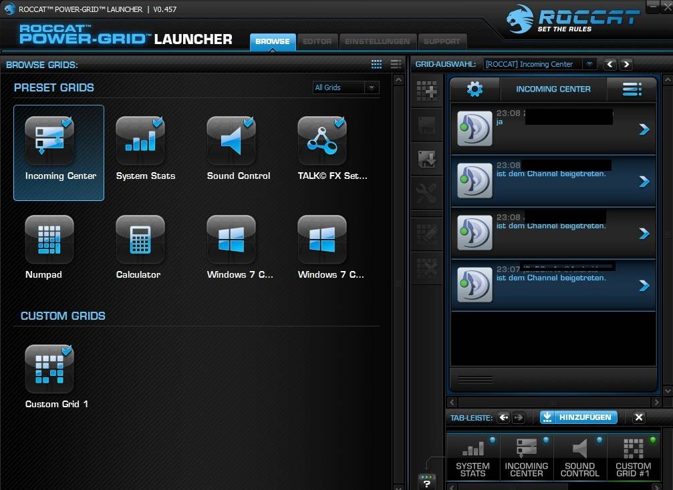The height and width of the screenshot is (490, 673).
Task: Switch to list view of grids
Action: (x=396, y=64)
